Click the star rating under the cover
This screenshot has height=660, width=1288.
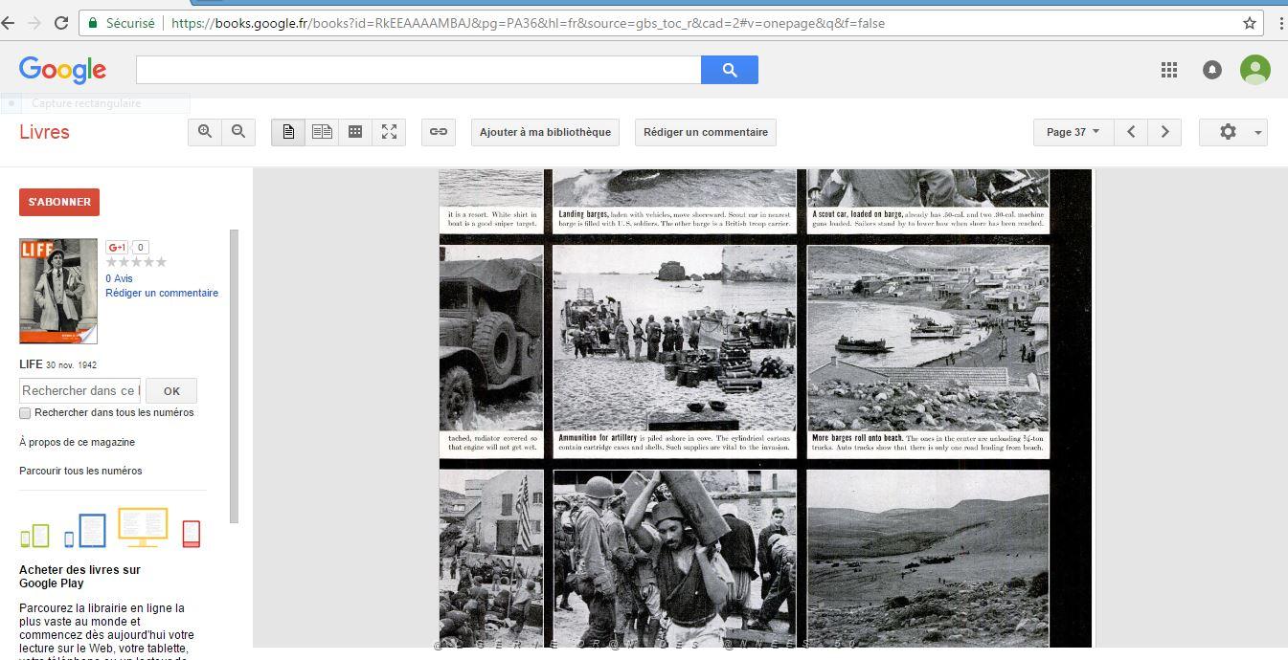[136, 262]
